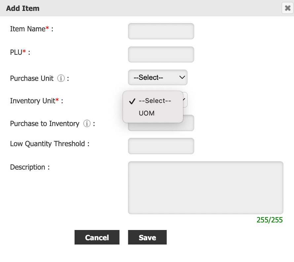Choose --Select-- option in open list

click(x=155, y=101)
